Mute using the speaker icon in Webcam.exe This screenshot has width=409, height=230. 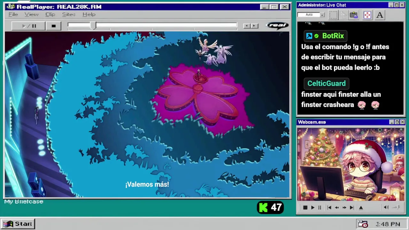386,207
